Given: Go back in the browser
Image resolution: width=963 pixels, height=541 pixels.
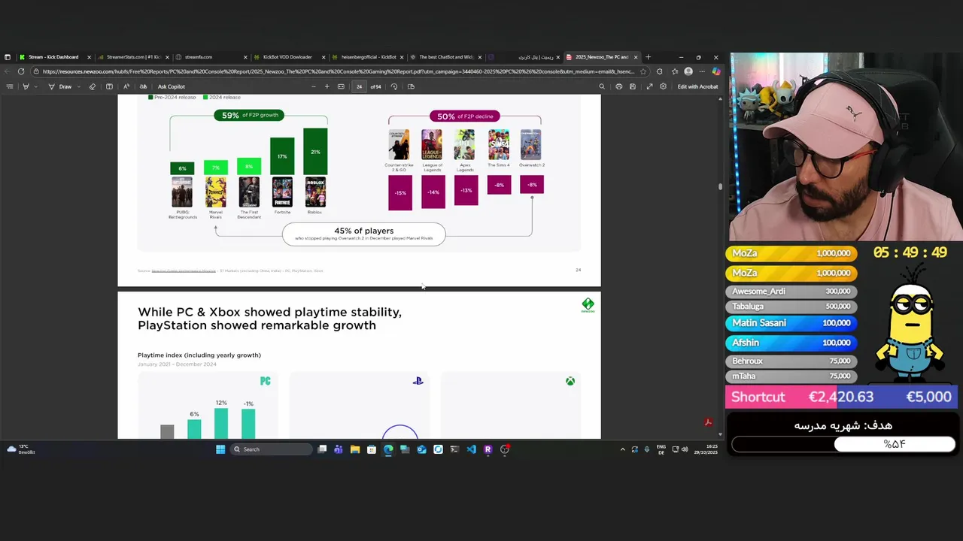Looking at the screenshot, I should (x=7, y=71).
